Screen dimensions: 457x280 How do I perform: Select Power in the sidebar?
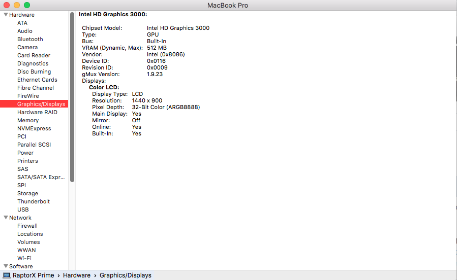(x=25, y=153)
